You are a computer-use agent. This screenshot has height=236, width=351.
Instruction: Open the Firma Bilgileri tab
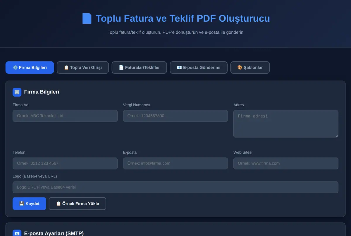pos(30,67)
